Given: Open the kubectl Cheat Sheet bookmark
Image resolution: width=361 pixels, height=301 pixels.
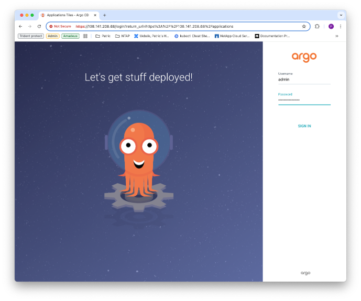Looking at the screenshot, I should point(192,36).
